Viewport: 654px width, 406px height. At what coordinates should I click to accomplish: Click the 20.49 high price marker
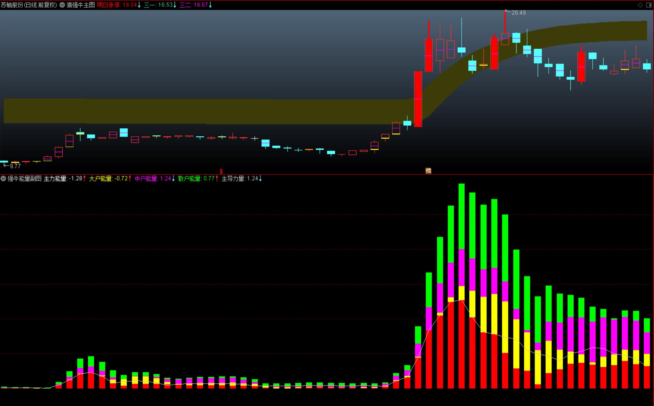point(518,13)
